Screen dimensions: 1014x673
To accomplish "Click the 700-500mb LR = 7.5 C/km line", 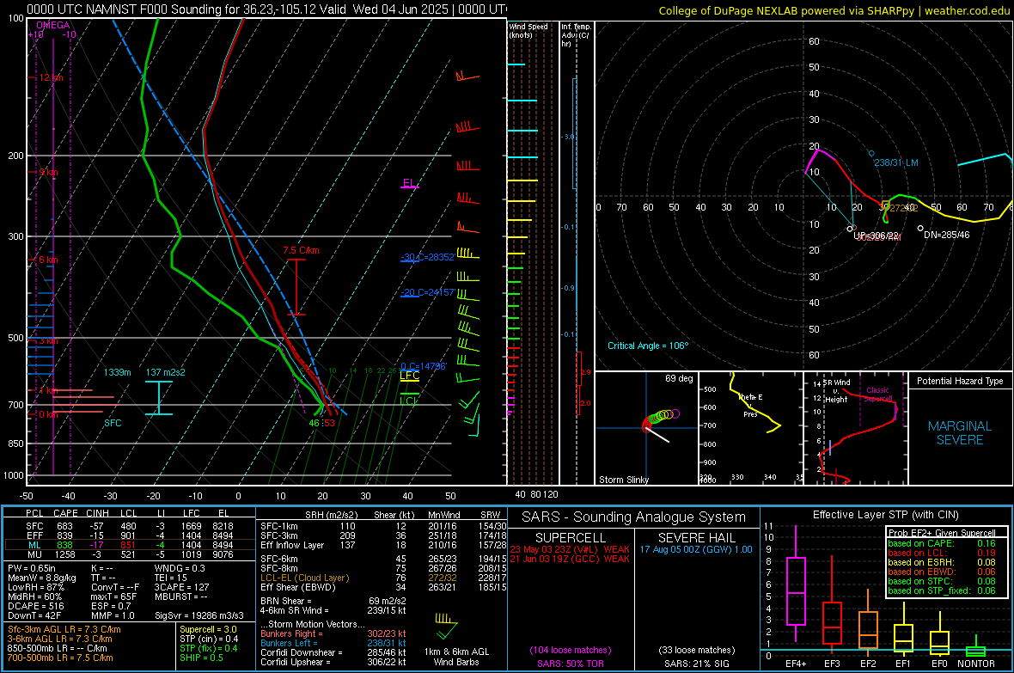I will click(x=60, y=658).
